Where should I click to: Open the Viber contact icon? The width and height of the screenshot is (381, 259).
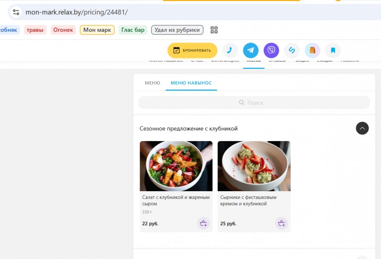coord(271,50)
